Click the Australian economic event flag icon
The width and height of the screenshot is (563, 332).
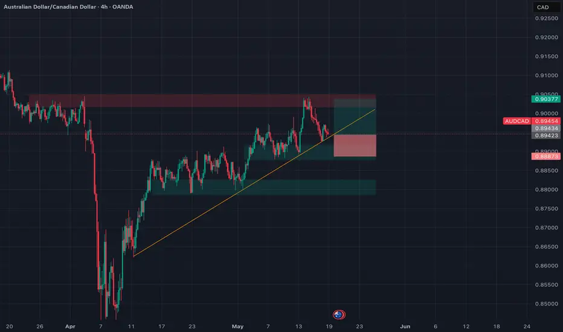pos(338,314)
